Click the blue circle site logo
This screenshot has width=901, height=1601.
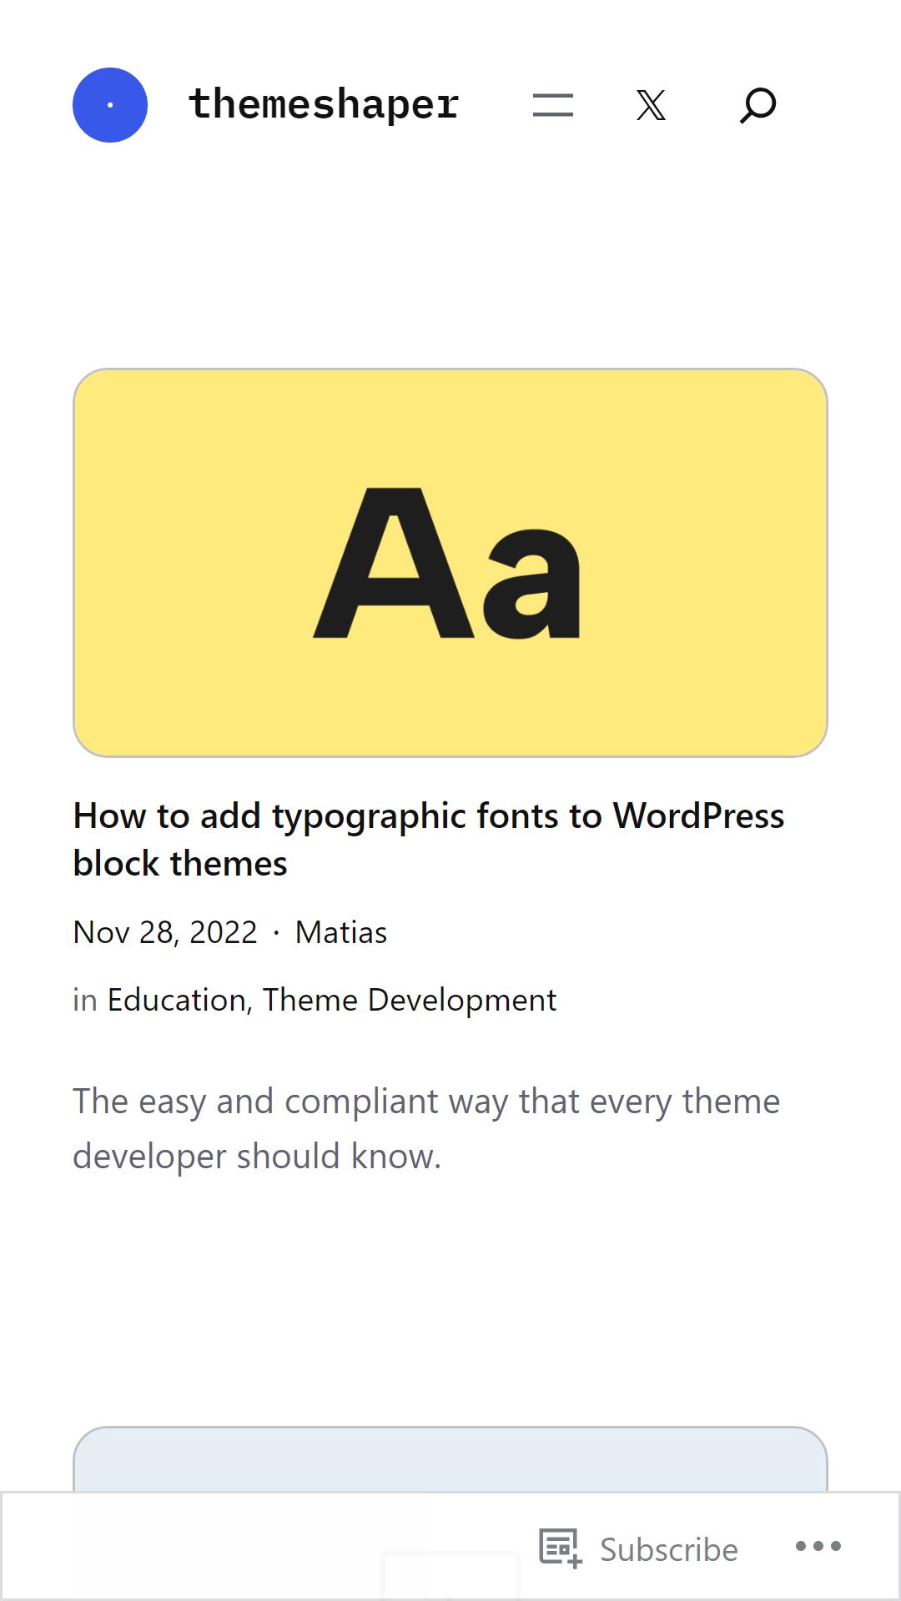coord(110,105)
